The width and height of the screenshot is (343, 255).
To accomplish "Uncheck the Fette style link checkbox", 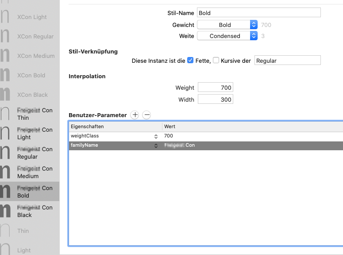I will click(x=190, y=61).
